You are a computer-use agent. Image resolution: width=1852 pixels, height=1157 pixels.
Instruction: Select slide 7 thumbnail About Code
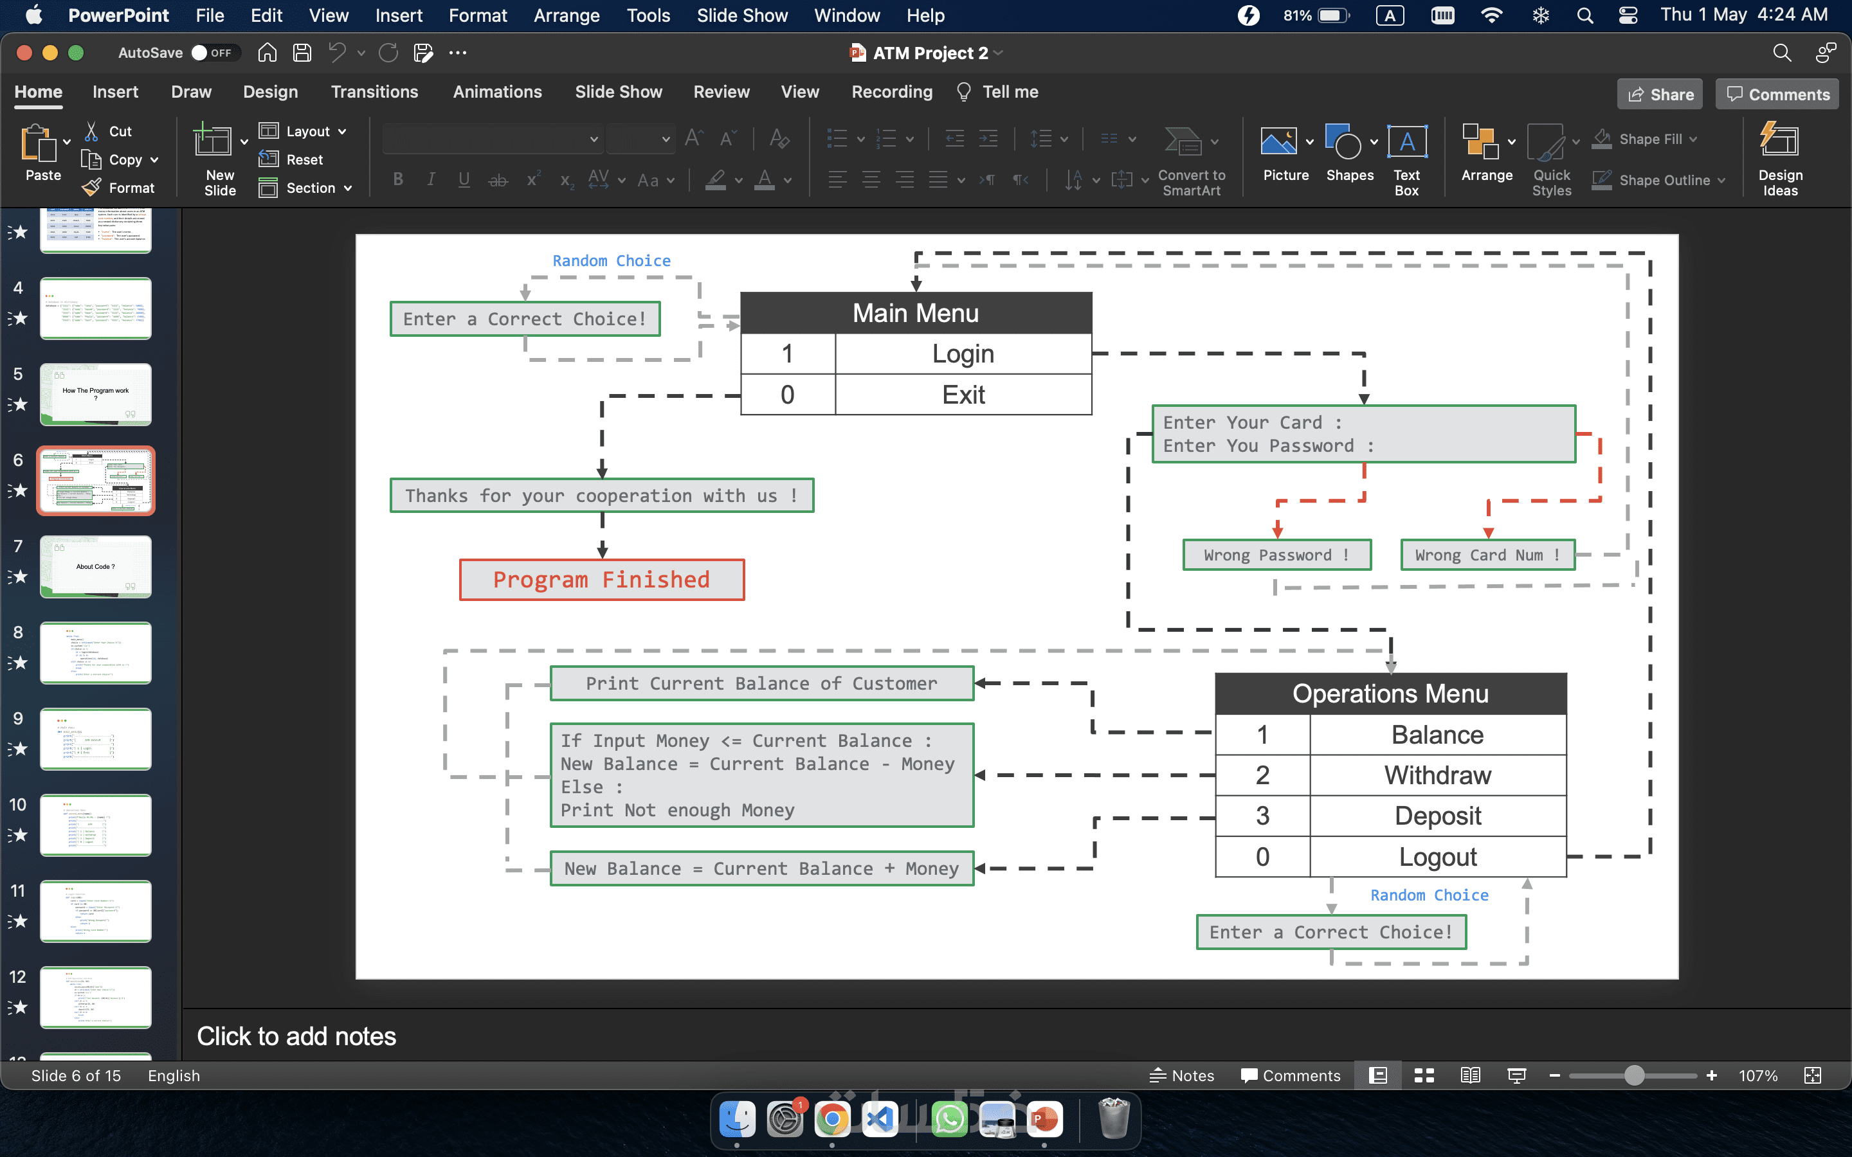(96, 566)
